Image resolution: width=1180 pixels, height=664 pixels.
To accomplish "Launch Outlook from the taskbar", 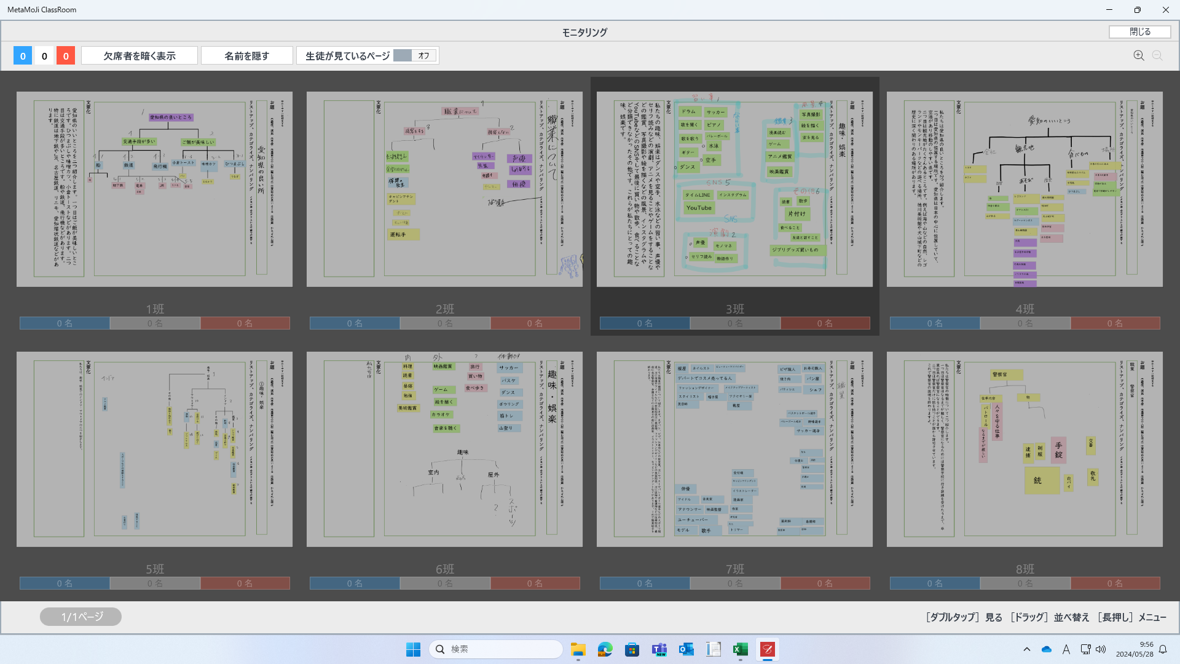I will click(686, 649).
